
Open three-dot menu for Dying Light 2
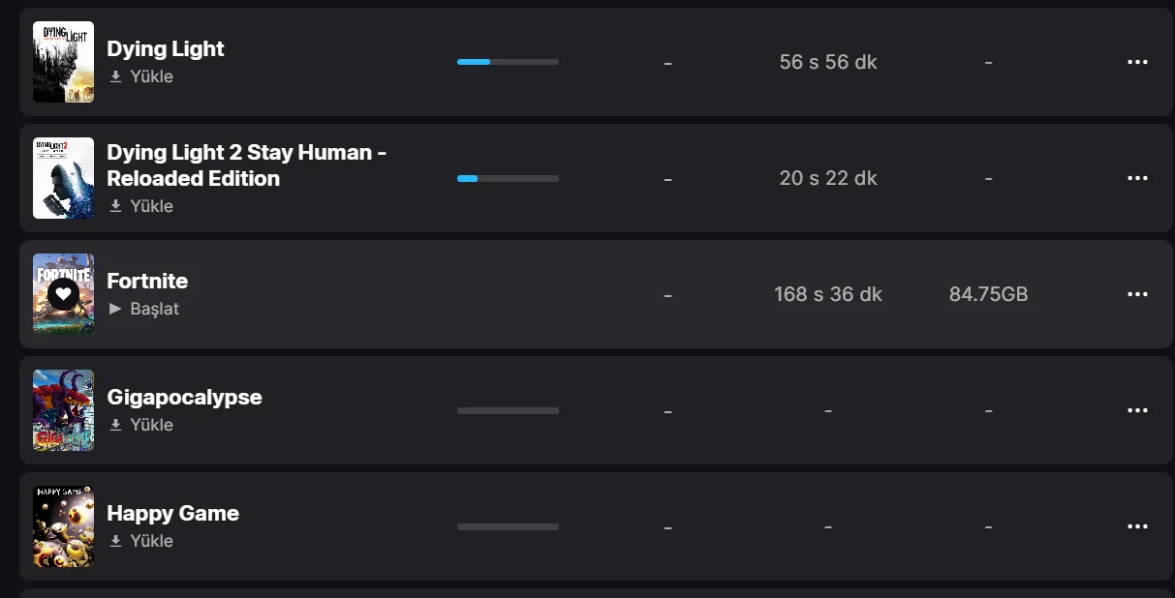(x=1137, y=178)
